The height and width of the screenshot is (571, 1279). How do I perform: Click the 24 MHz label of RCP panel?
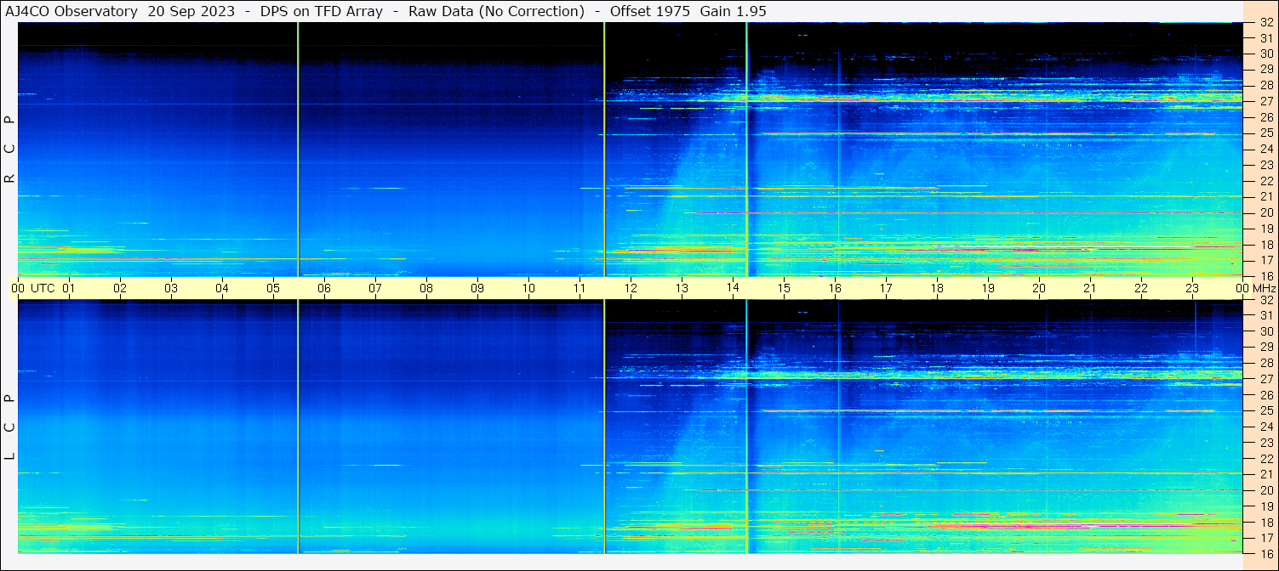(1265, 150)
